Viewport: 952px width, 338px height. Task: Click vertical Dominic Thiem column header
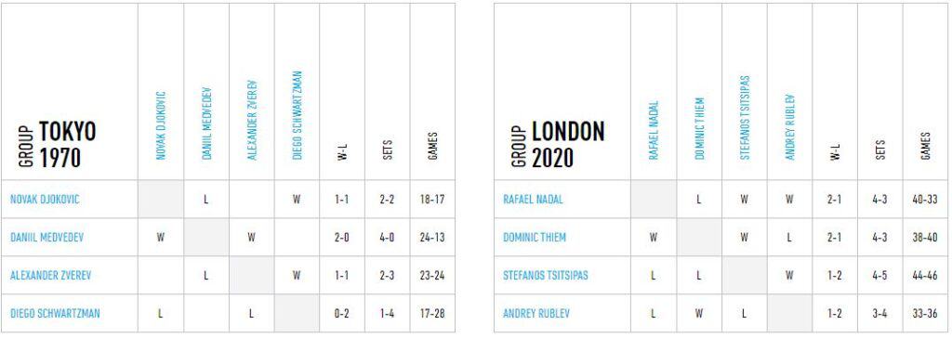(699, 129)
